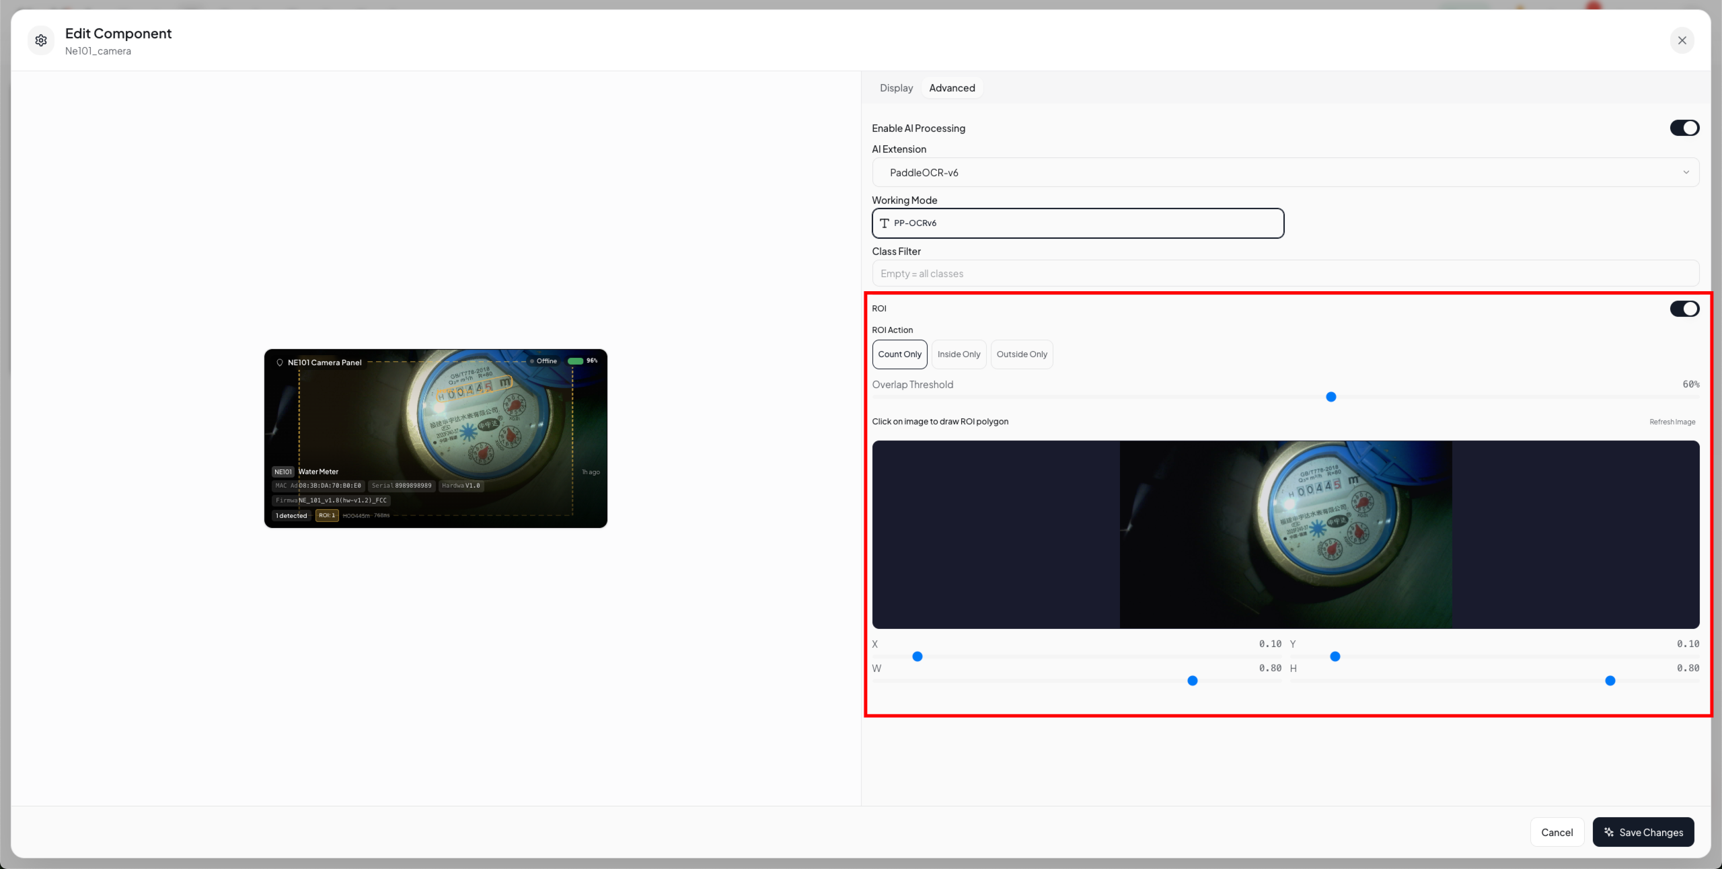Click the '1 detected' badge in preview
1722x869 pixels.
[291, 516]
